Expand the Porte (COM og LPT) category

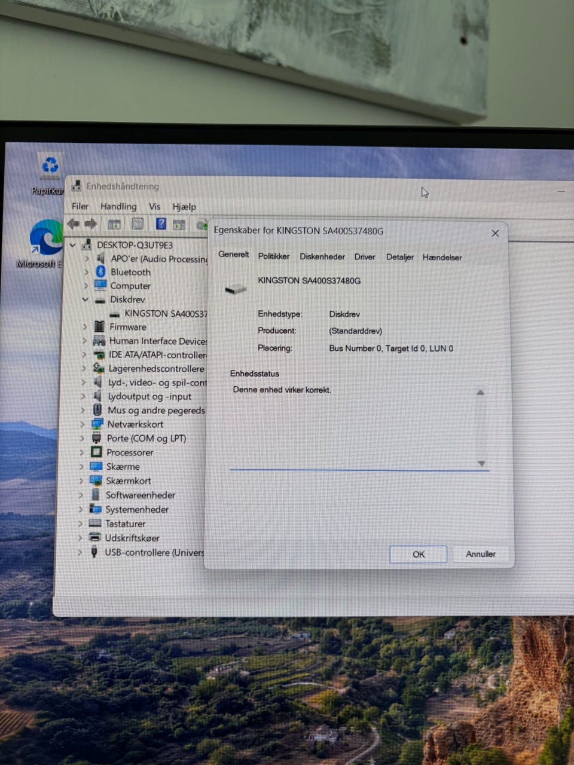pos(83,438)
